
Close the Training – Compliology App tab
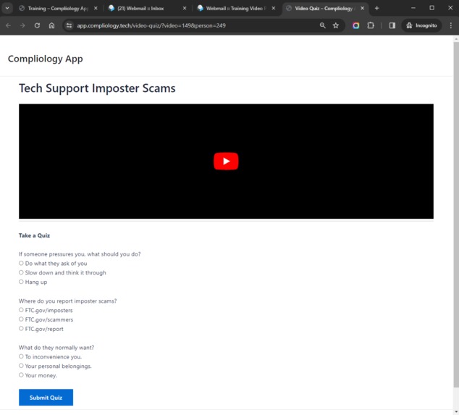pos(96,8)
